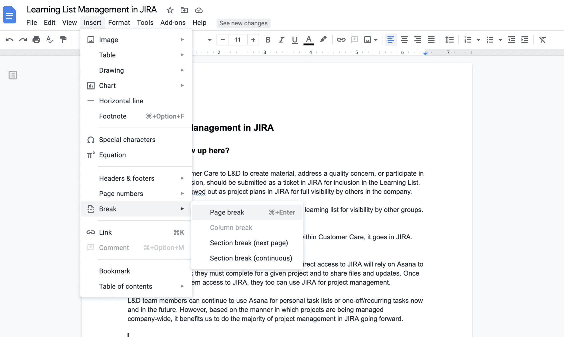The width and height of the screenshot is (564, 337).
Task: Toggle center-align text icon
Action: coord(404,39)
